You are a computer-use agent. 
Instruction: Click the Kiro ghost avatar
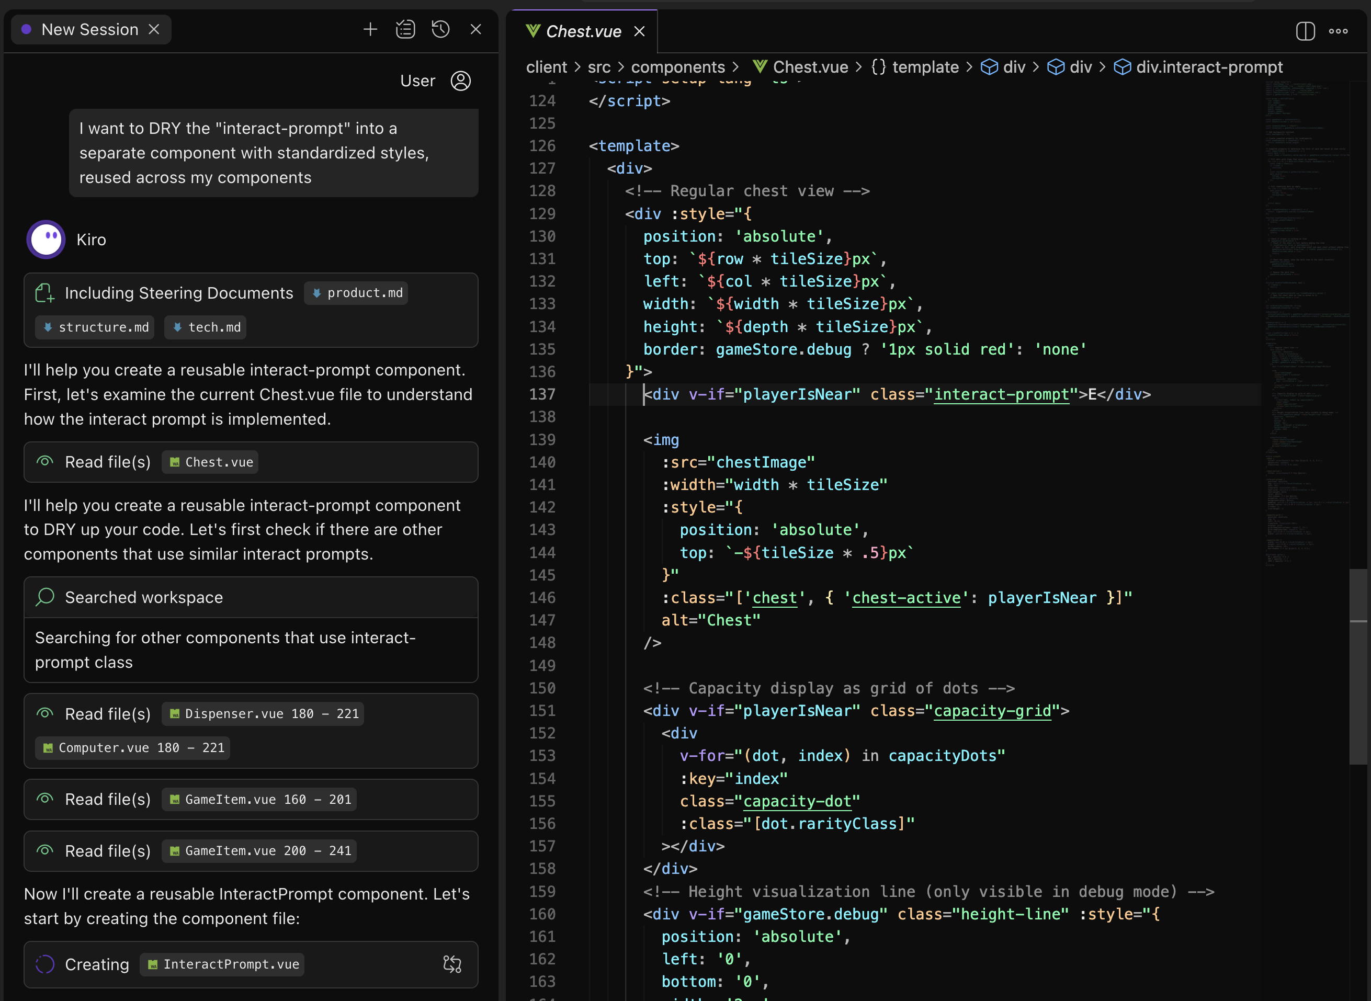(46, 240)
